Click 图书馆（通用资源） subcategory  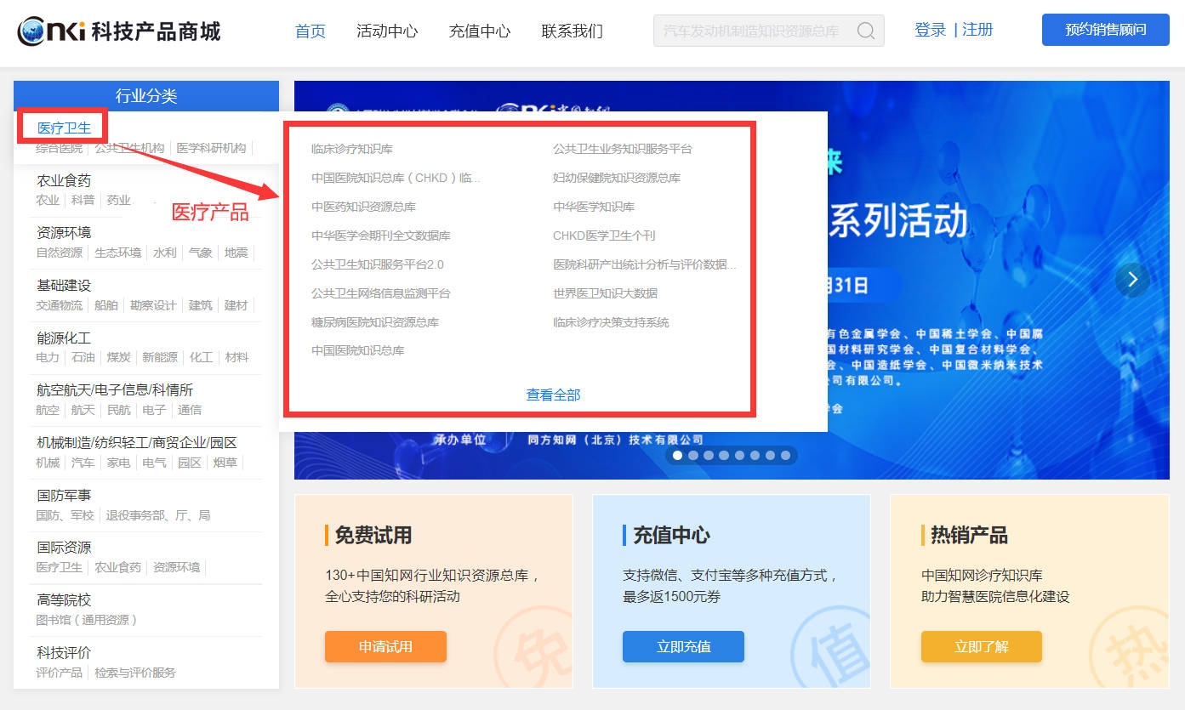87,620
